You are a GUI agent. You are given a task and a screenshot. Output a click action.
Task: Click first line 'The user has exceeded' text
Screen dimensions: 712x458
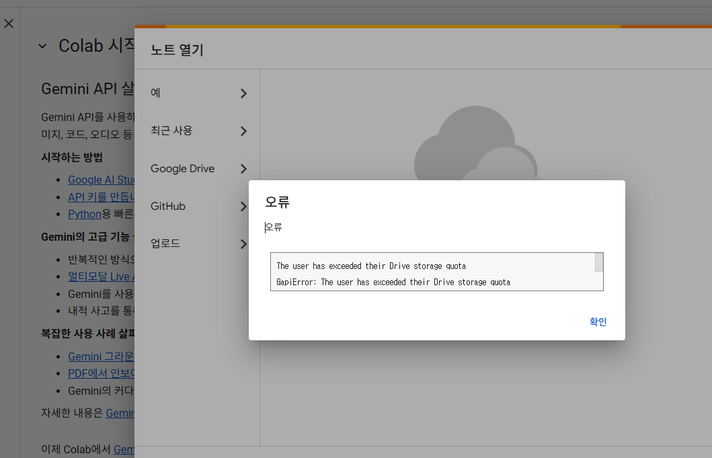point(371,266)
